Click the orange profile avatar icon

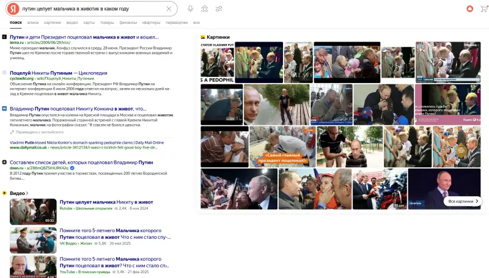point(469,9)
